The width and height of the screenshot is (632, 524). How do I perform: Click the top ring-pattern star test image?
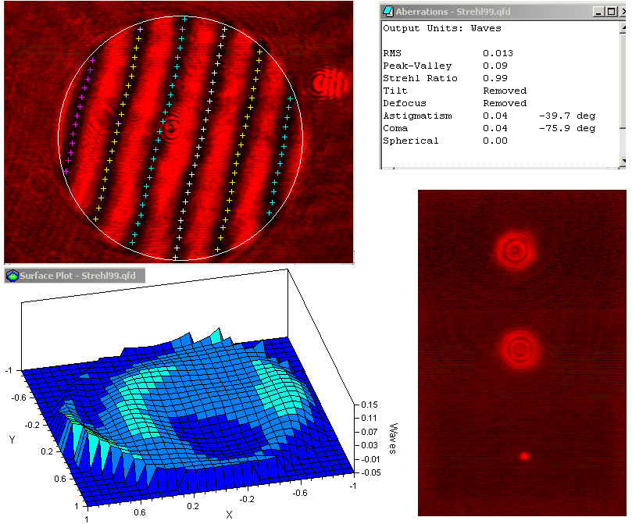point(515,251)
